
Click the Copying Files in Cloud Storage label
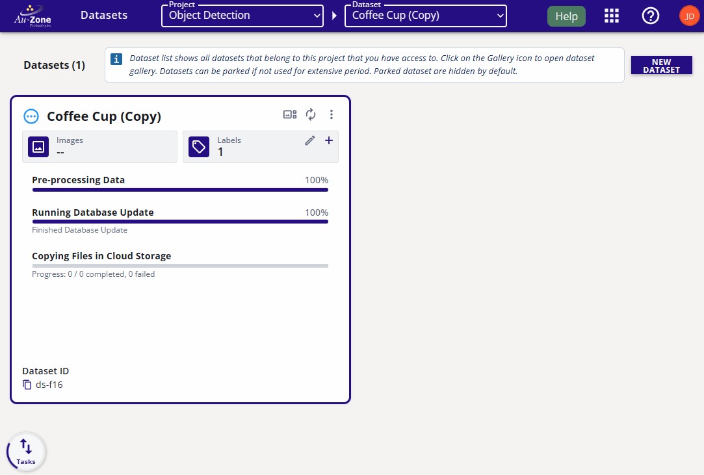coord(101,256)
